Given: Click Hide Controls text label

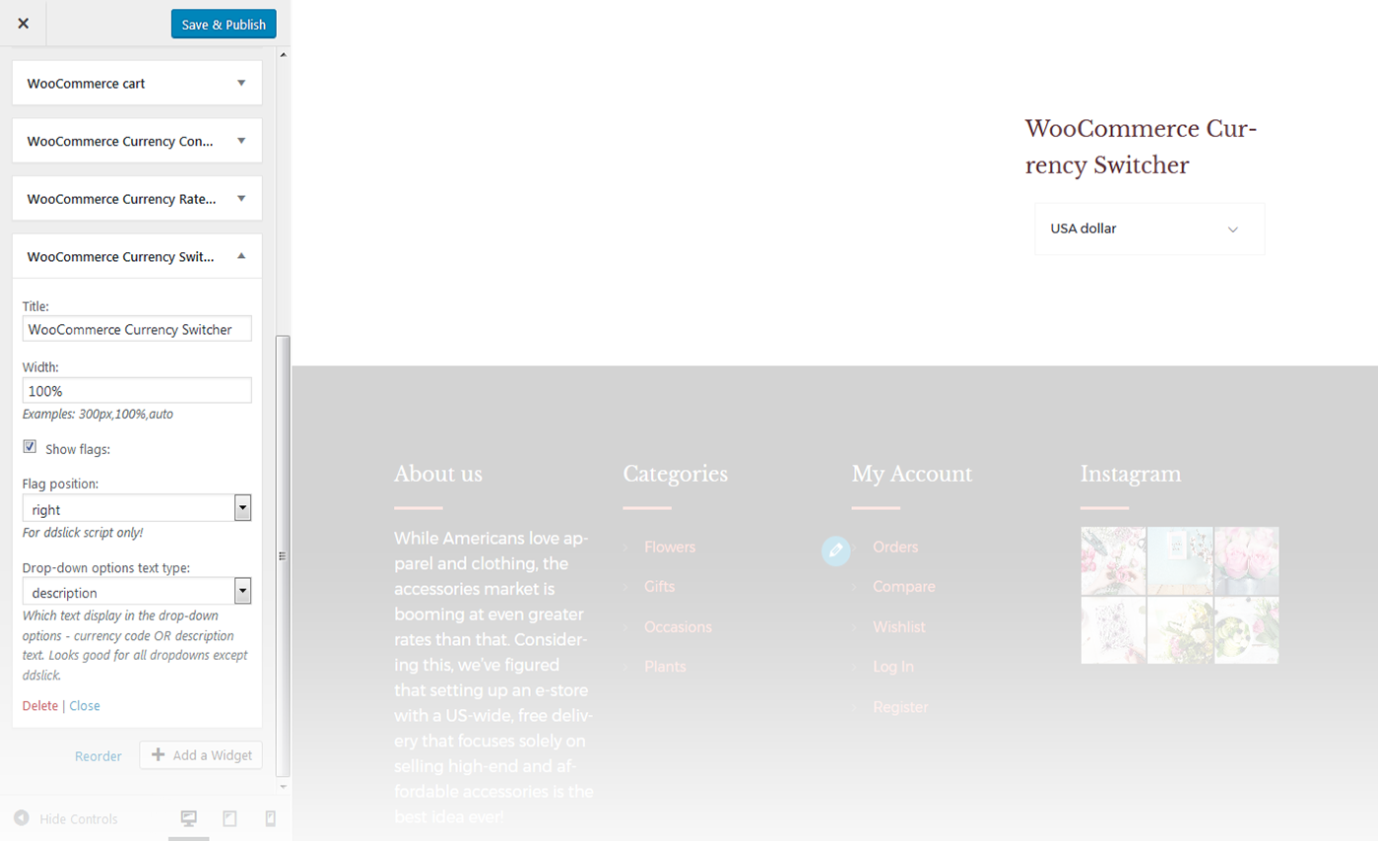Looking at the screenshot, I should coord(79,819).
